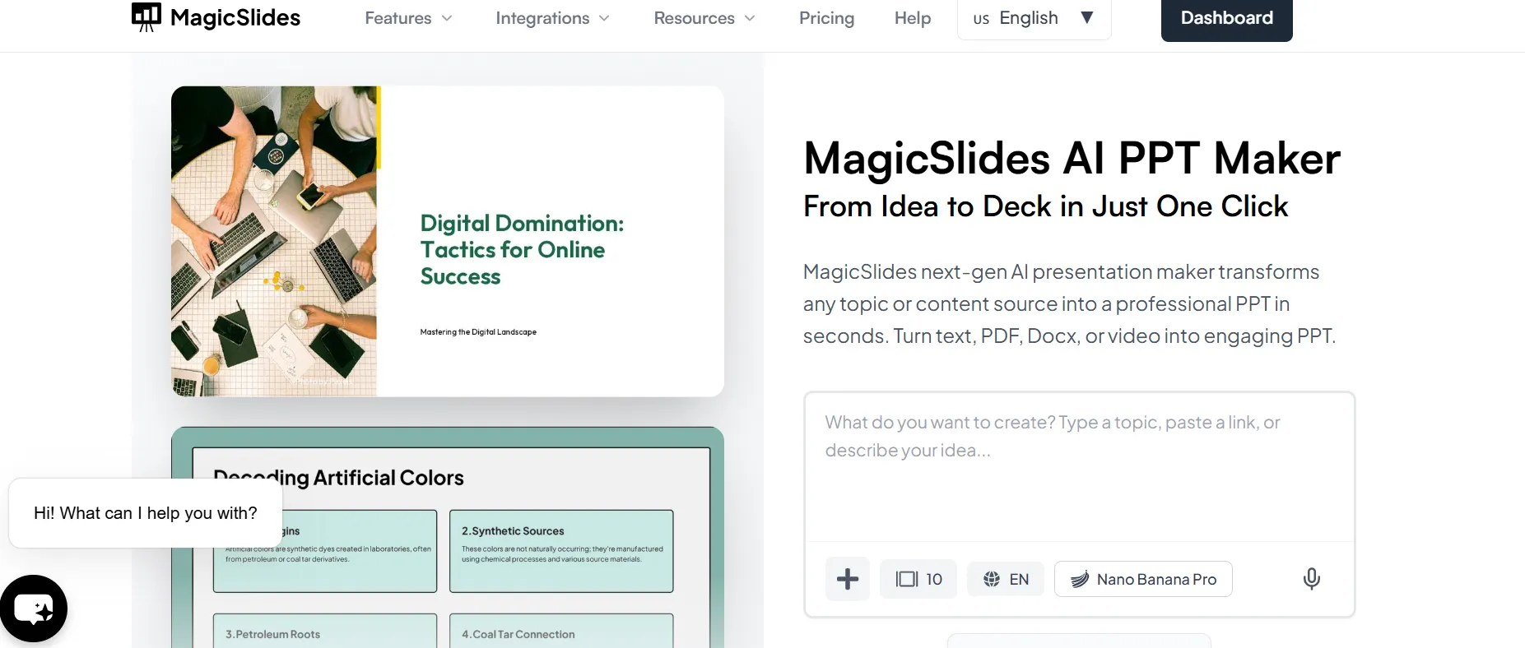Open the Pricing page
Viewport: 1525px width, 648px height.
(826, 18)
